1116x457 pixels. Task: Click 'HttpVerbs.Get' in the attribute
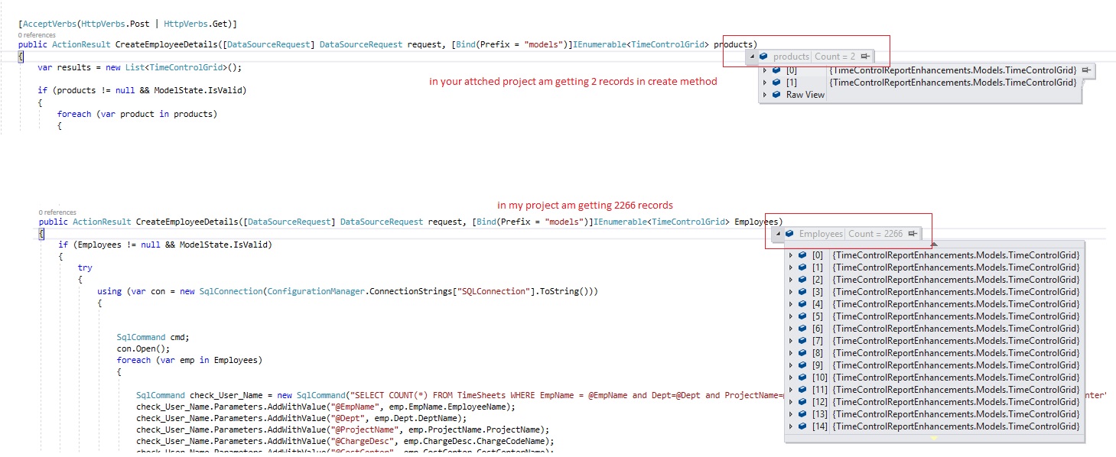click(196, 24)
